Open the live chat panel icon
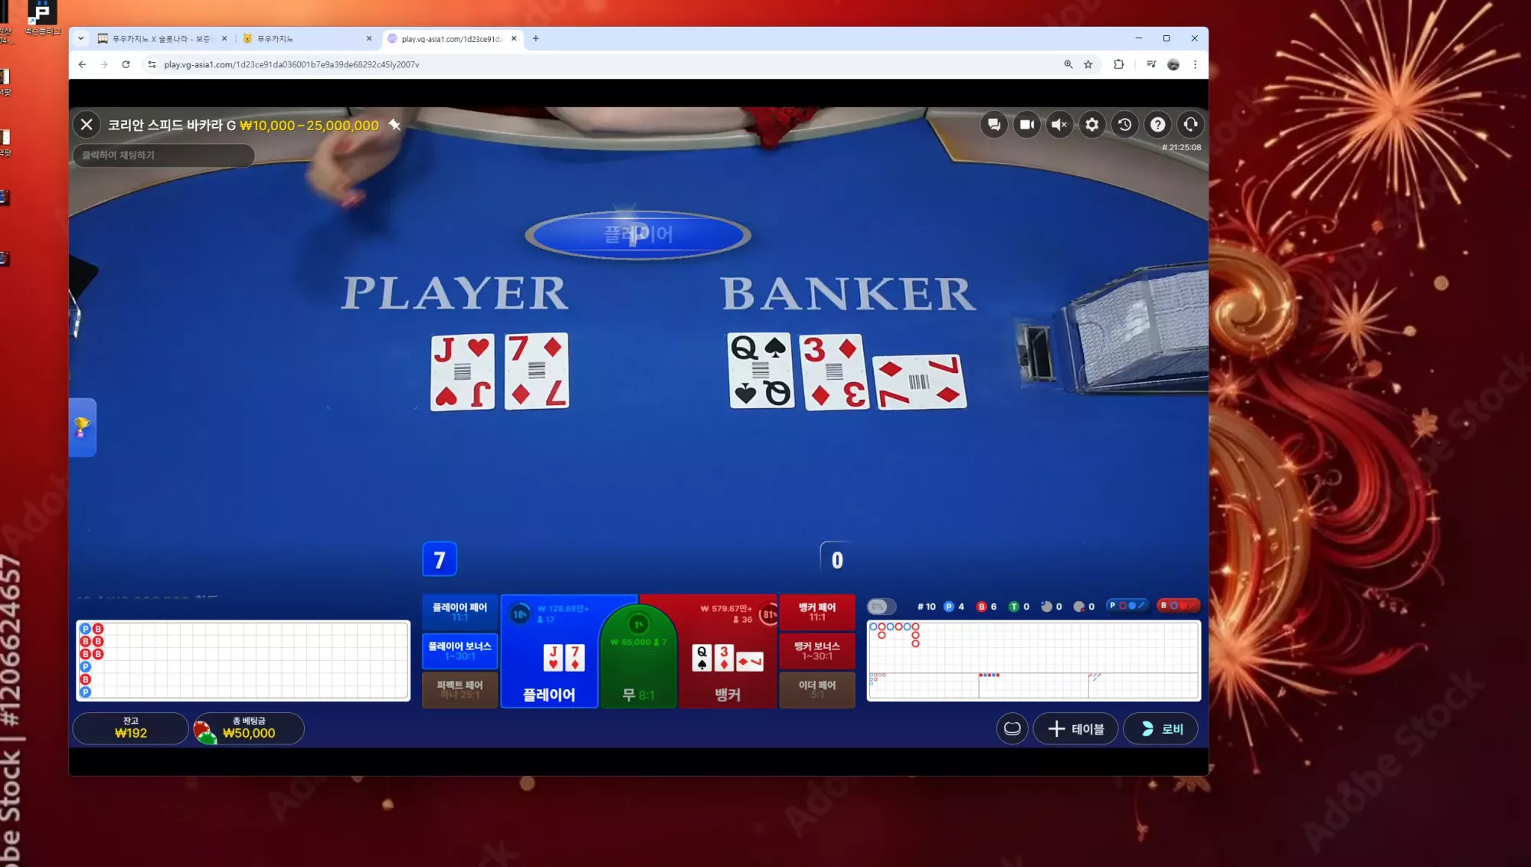 point(994,124)
